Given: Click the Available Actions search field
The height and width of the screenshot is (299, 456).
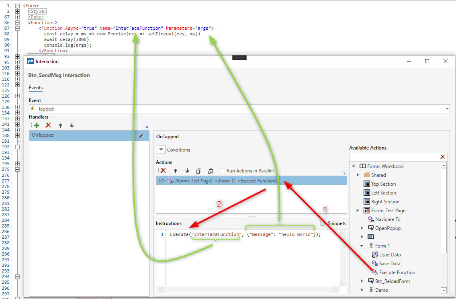Looking at the screenshot, I should [x=394, y=157].
